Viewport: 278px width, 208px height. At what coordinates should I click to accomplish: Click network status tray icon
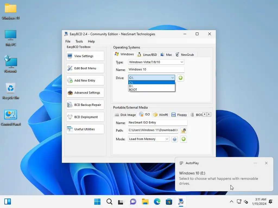pyautogui.click(x=239, y=201)
